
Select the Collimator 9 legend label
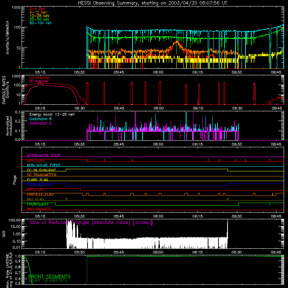pos(40,123)
